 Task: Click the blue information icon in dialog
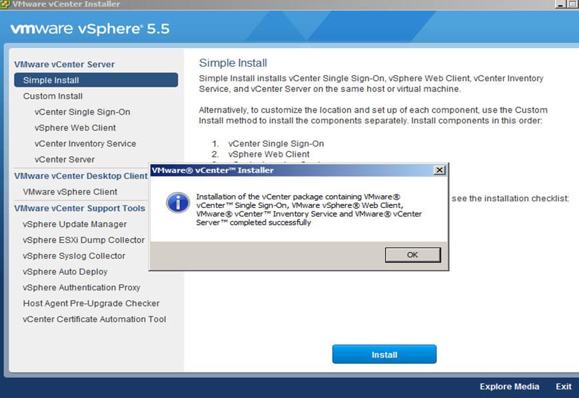178,202
